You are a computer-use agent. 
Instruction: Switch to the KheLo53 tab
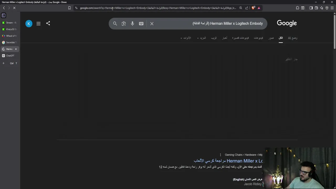click(10, 29)
